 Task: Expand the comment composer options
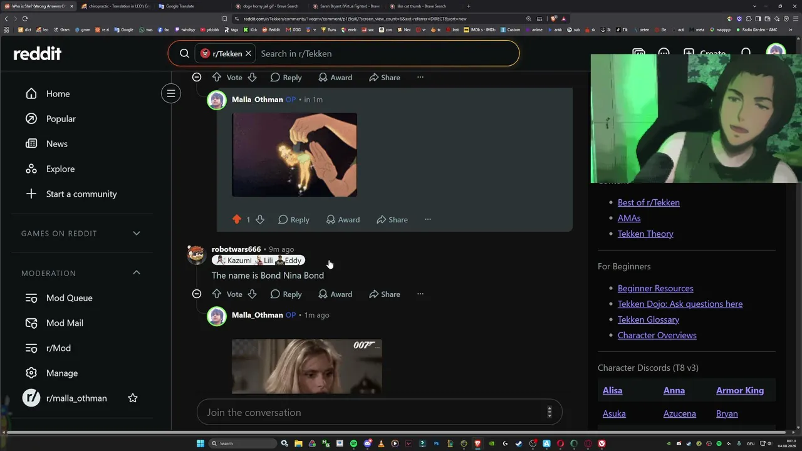[549, 412]
